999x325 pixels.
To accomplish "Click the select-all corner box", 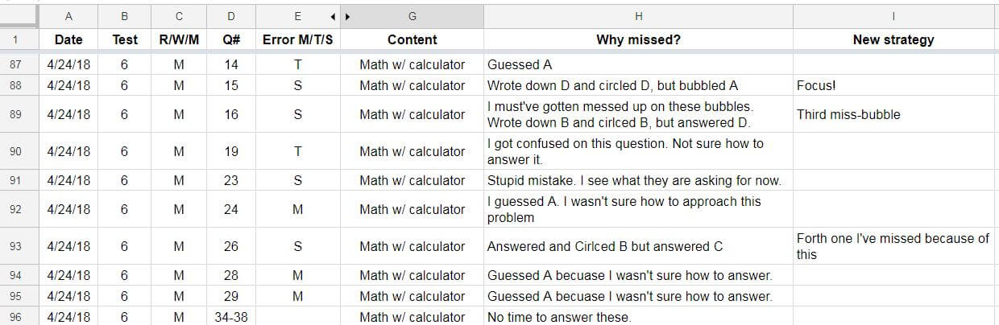I will coord(19,16).
